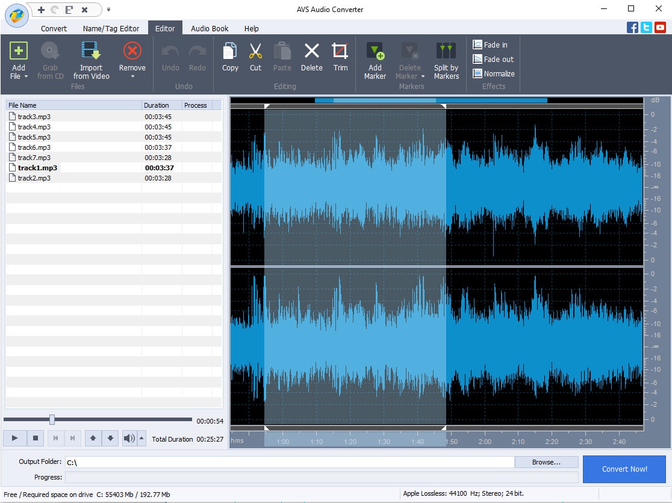The height and width of the screenshot is (503, 672).
Task: Click Split by Markers icon
Action: click(x=446, y=60)
